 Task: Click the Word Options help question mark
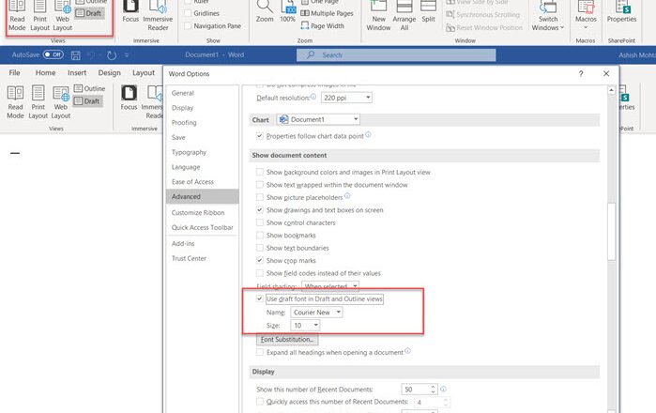[x=581, y=73]
